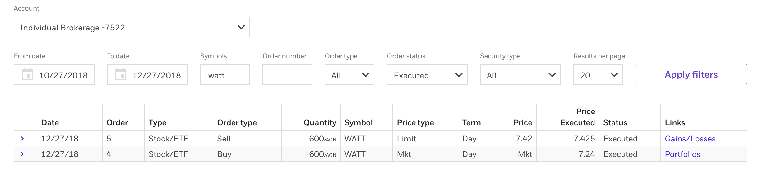The image size is (758, 173).
Task: Open the Account selection dropdown
Action: [x=132, y=27]
